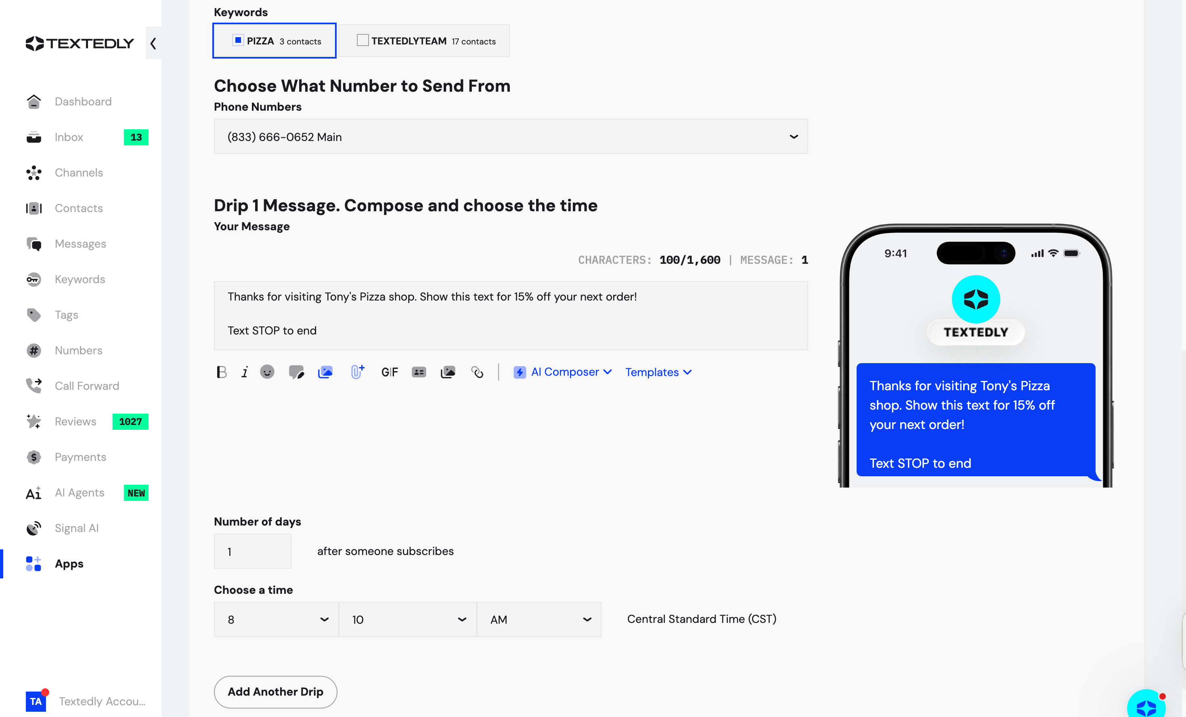
Task: Collapse the sidebar with the chevron
Action: point(153,43)
